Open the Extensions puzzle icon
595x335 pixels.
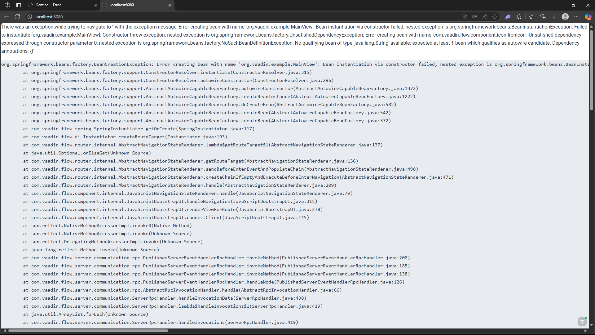[x=519, y=17]
